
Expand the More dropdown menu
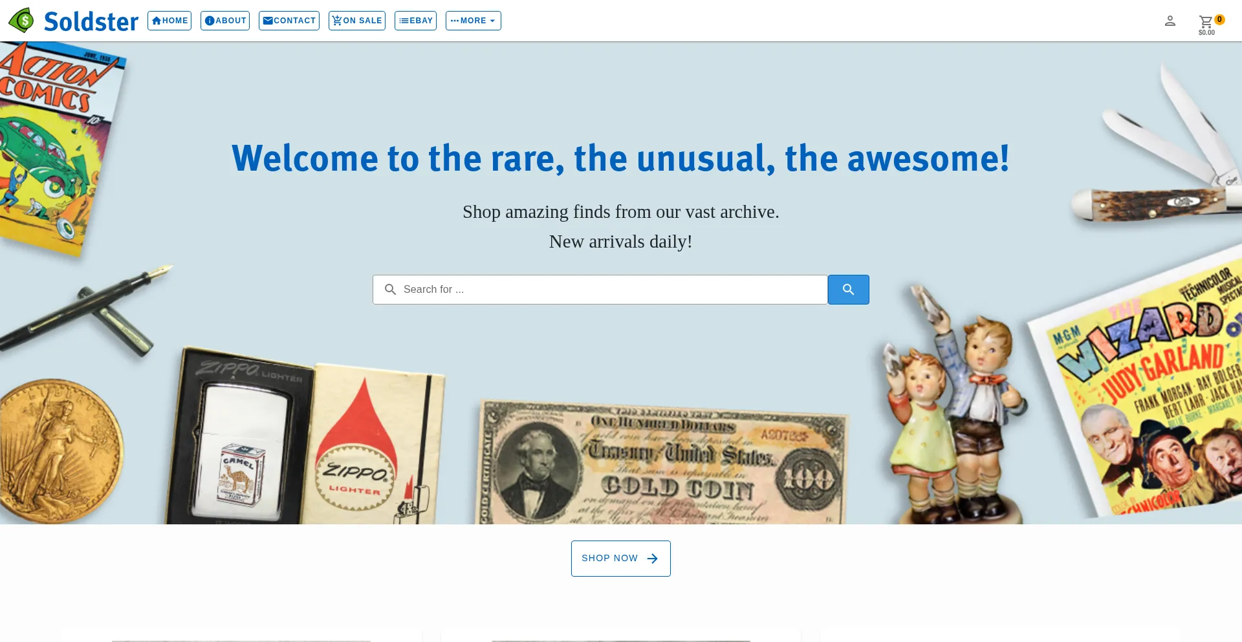point(474,21)
